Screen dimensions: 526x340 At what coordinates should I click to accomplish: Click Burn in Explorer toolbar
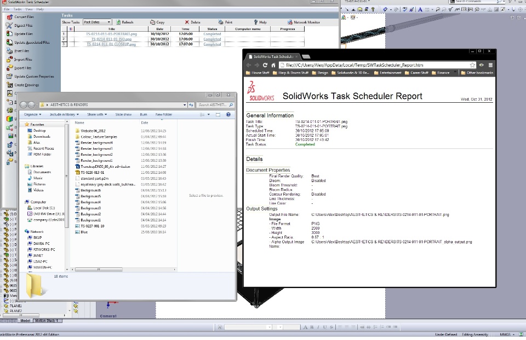tap(144, 114)
